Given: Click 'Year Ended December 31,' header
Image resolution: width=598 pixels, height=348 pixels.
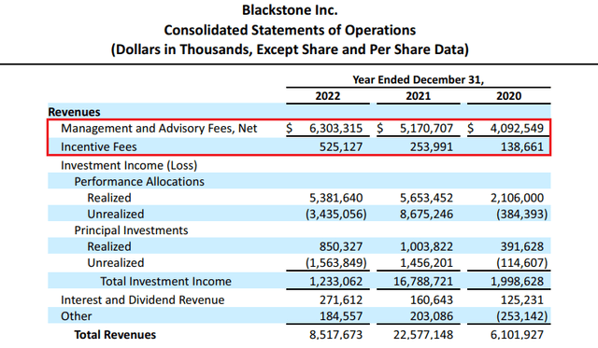Looking at the screenshot, I should [x=418, y=80].
